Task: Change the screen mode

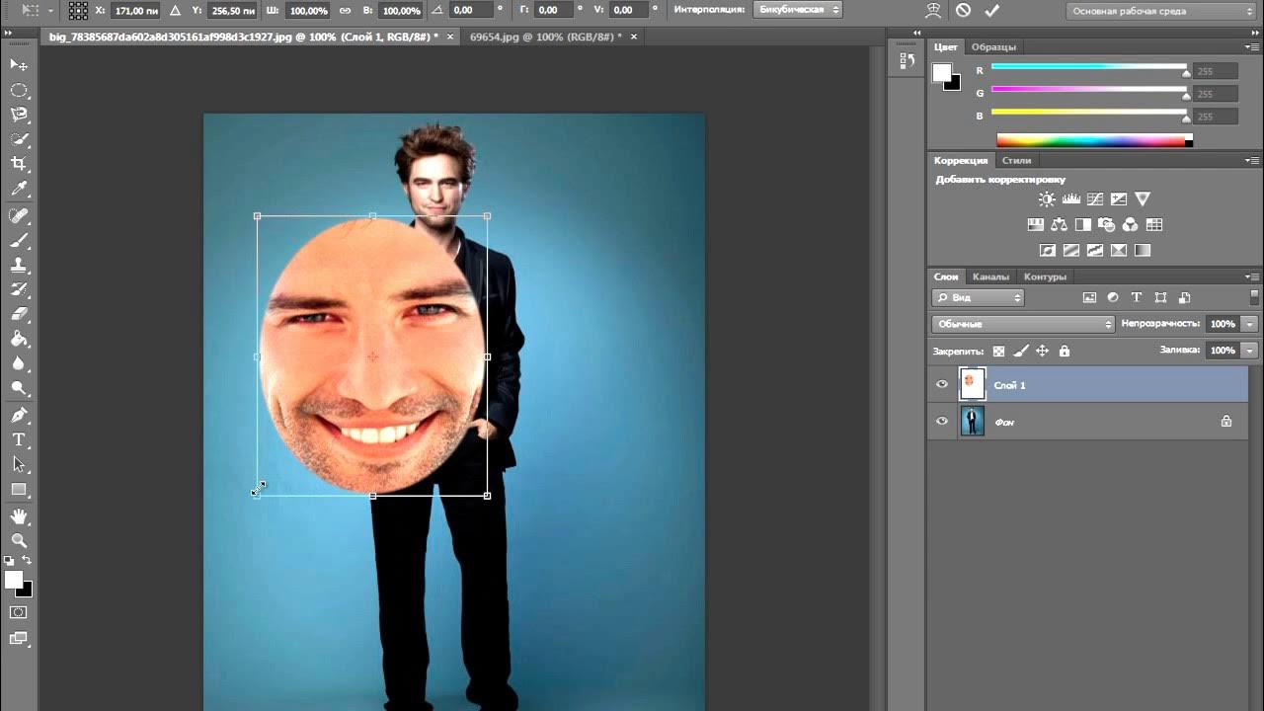Action: [19, 639]
